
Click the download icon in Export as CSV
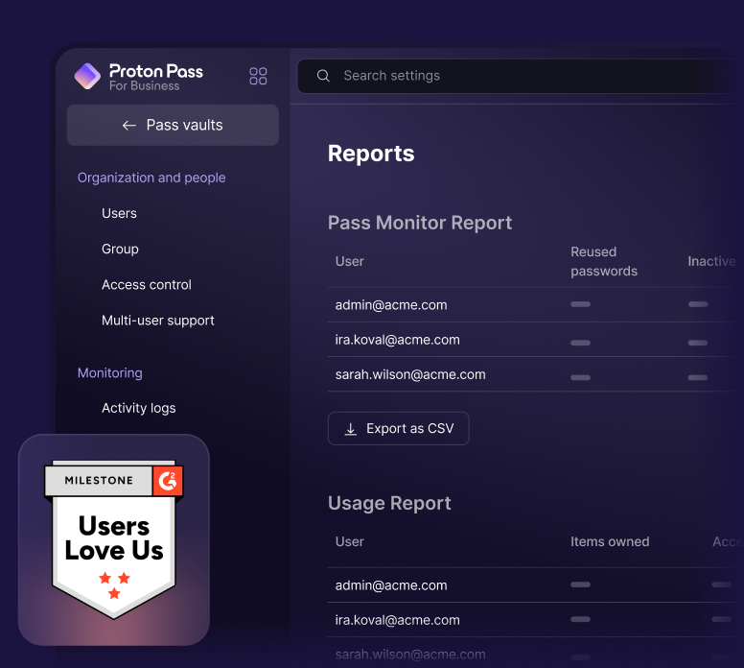pos(351,429)
